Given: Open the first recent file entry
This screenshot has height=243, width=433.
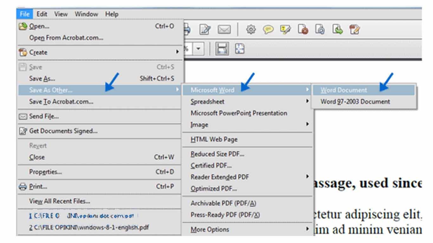Looking at the screenshot, I should tap(100, 216).
